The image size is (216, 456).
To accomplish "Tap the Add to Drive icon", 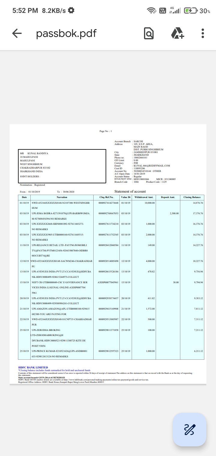I will click(178, 34).
